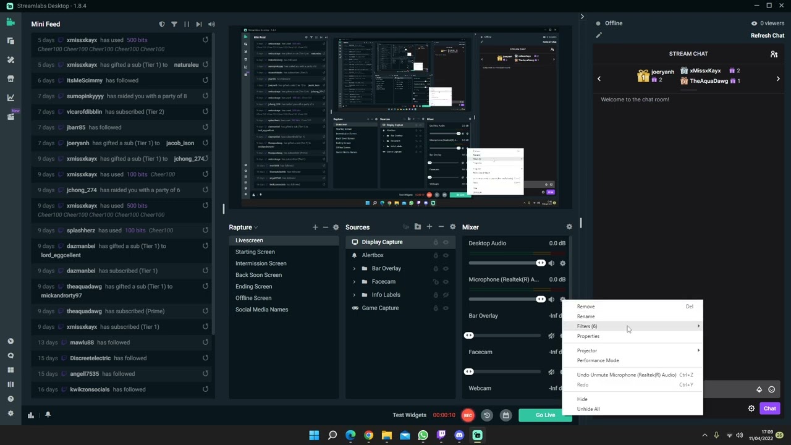Replay the kwikzonsocials follow alert
Viewport: 791px width, 445px height.
coord(205,389)
